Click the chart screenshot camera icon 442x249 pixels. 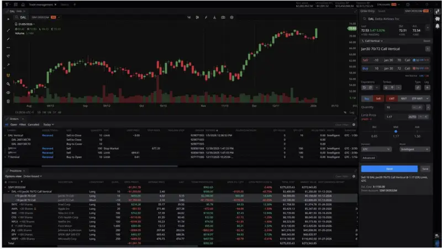pyautogui.click(x=223, y=18)
